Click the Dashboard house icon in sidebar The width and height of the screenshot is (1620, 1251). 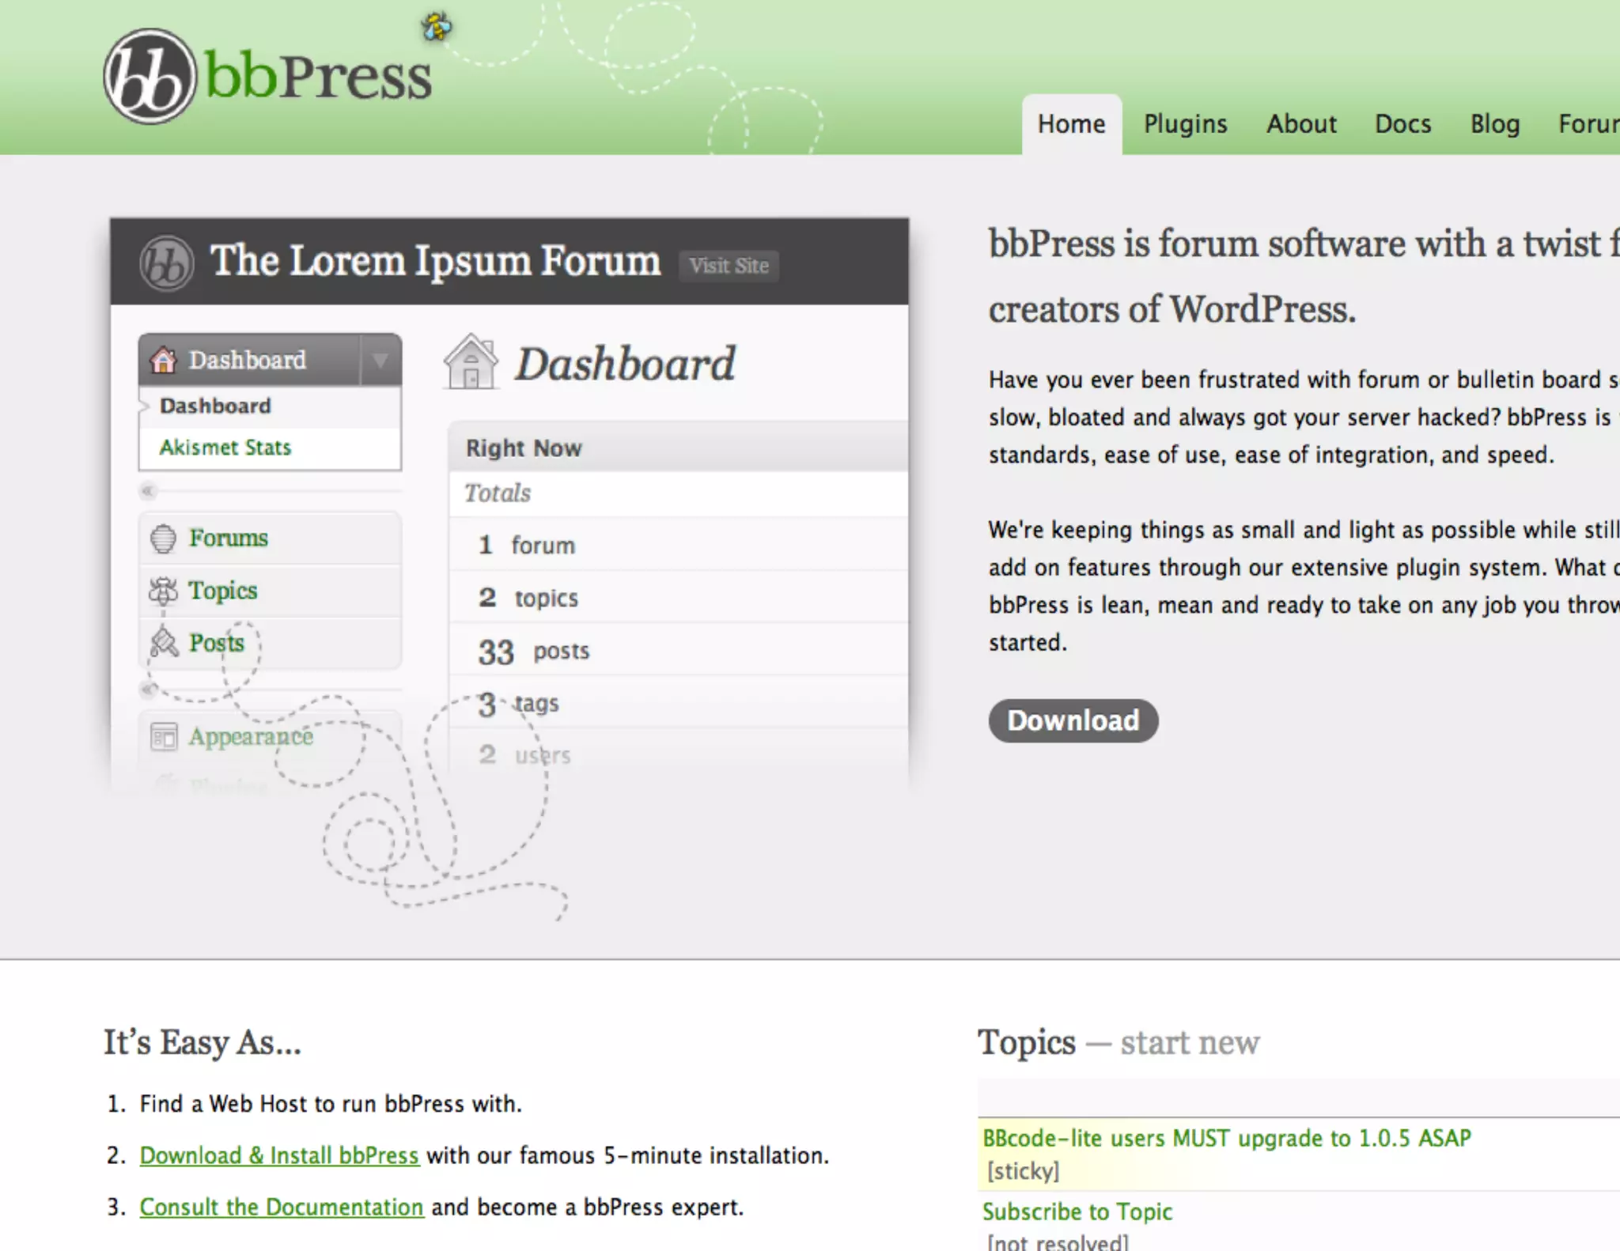pos(164,361)
